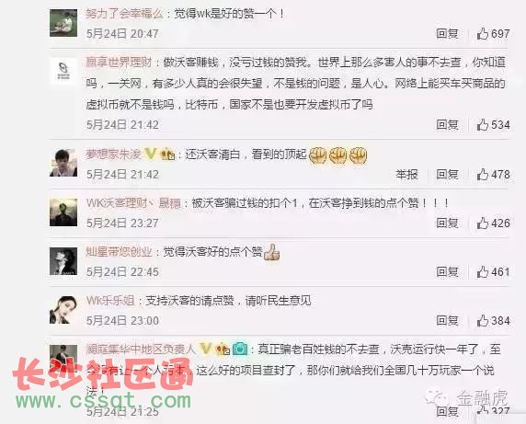The height and width of the screenshot is (424, 526).
Task: Click 回复 on the 23:27 comment
Action: pyautogui.click(x=447, y=223)
